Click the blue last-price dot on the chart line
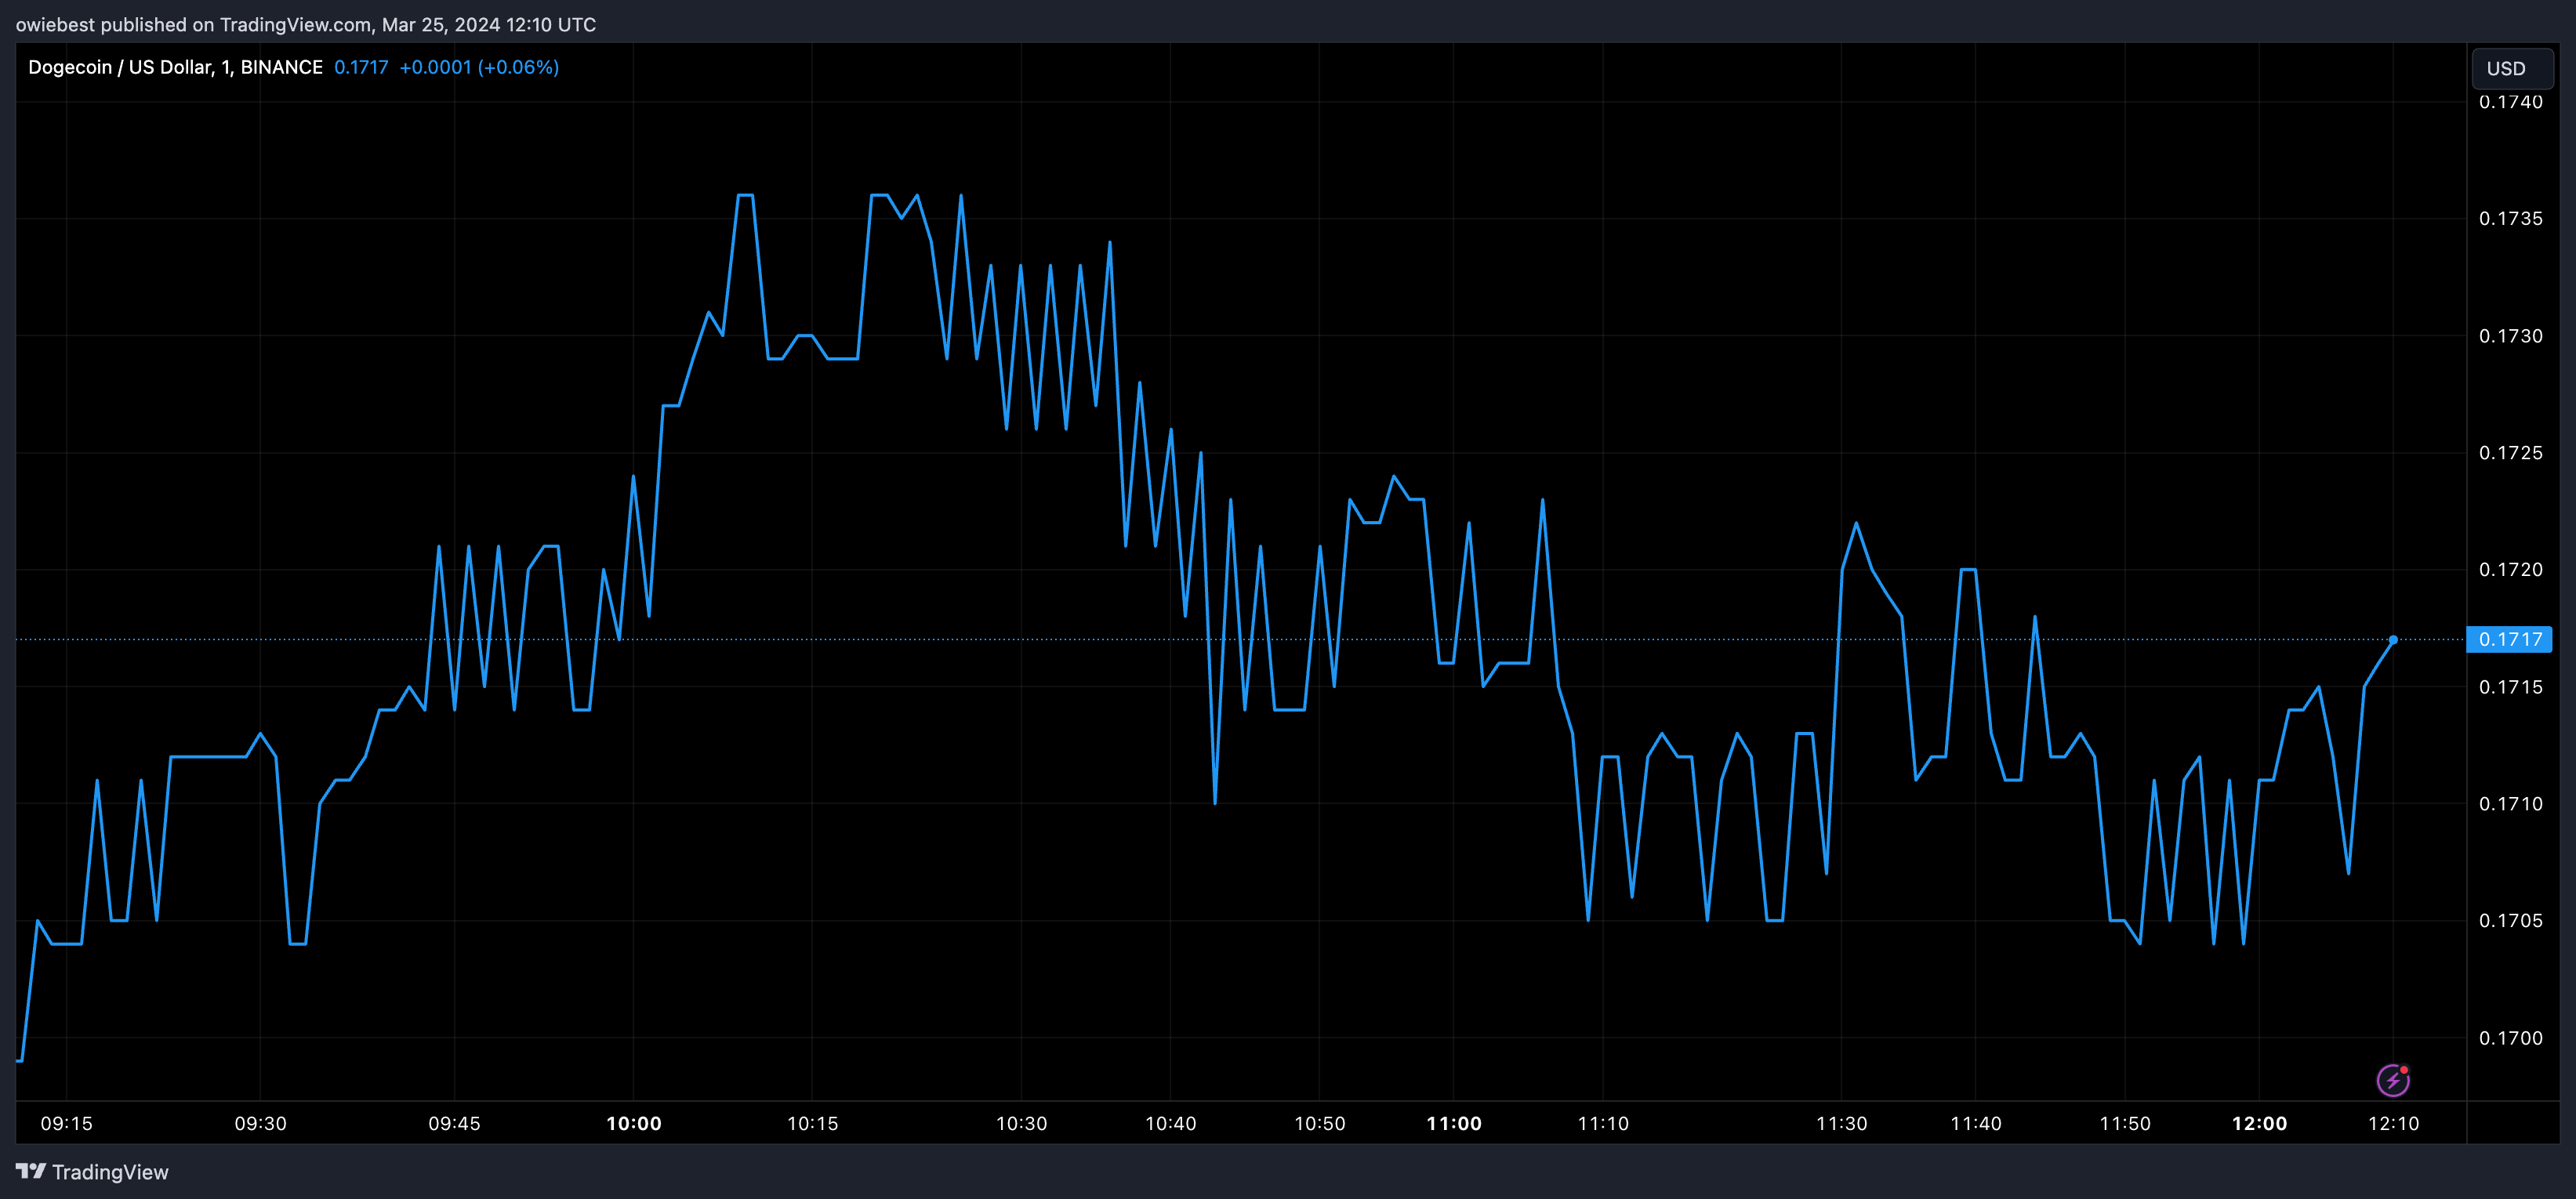The width and height of the screenshot is (2576, 1199). (x=2393, y=639)
